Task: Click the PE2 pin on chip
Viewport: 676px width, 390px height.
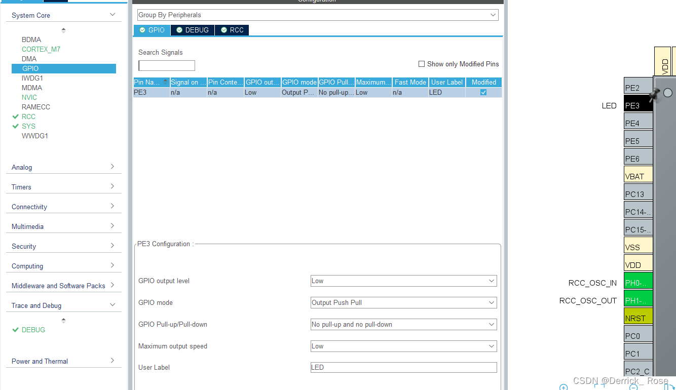Action: pos(638,86)
